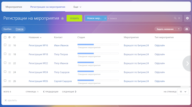The height and width of the screenshot is (107, 192).
Task: Open the row menu for ID 16
Action: tap(10, 45)
